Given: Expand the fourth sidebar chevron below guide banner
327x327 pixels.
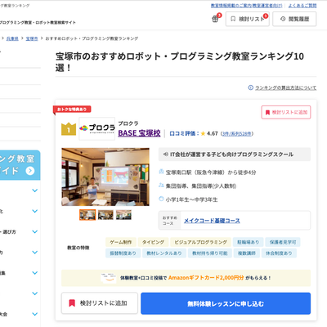Looking at the screenshot, I should 35,252.
